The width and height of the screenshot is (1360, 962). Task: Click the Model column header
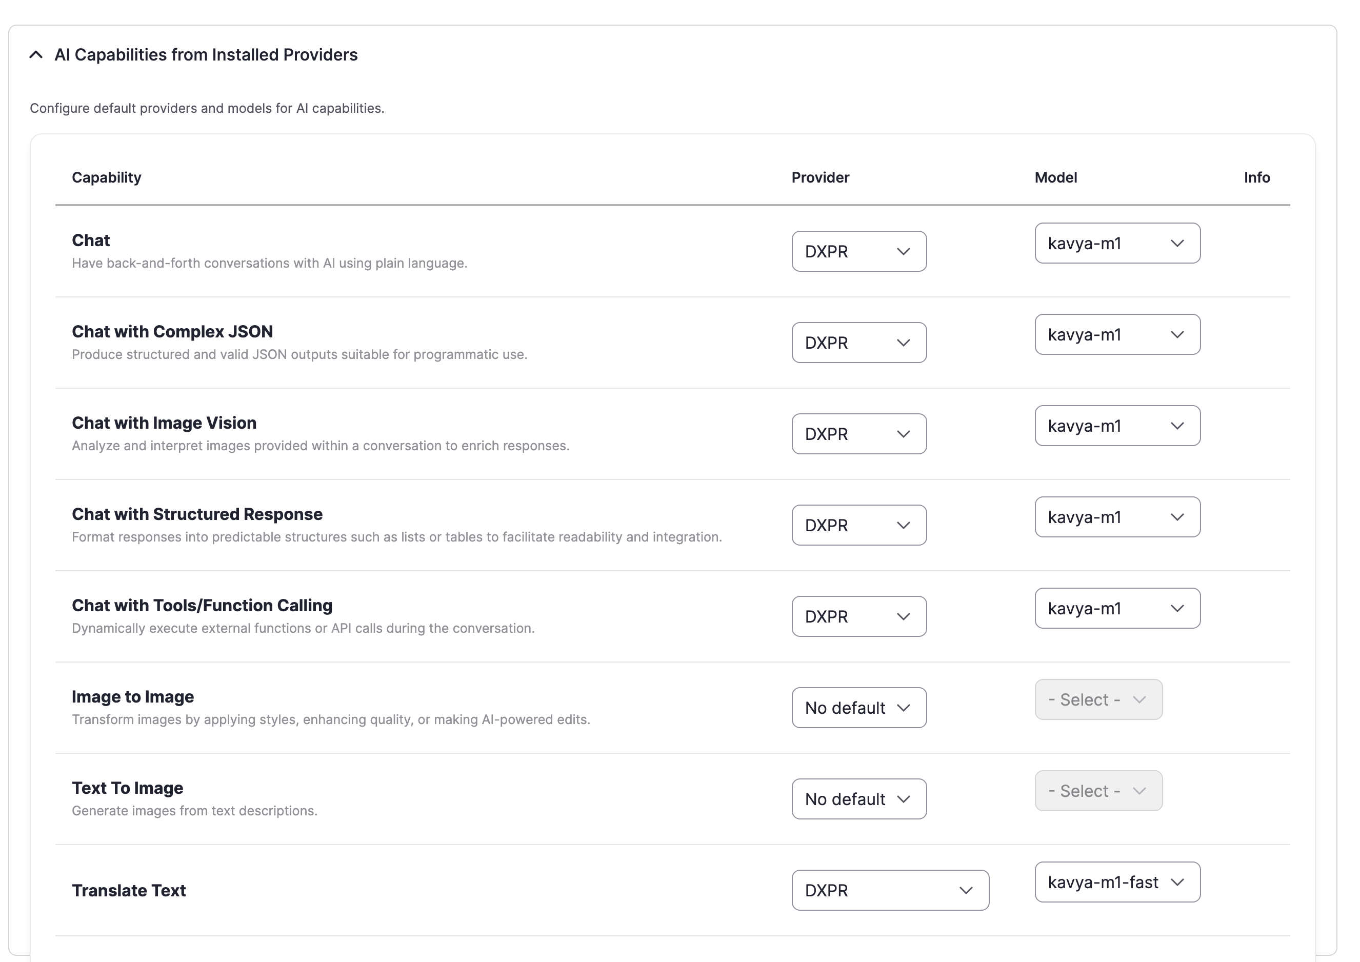point(1055,178)
